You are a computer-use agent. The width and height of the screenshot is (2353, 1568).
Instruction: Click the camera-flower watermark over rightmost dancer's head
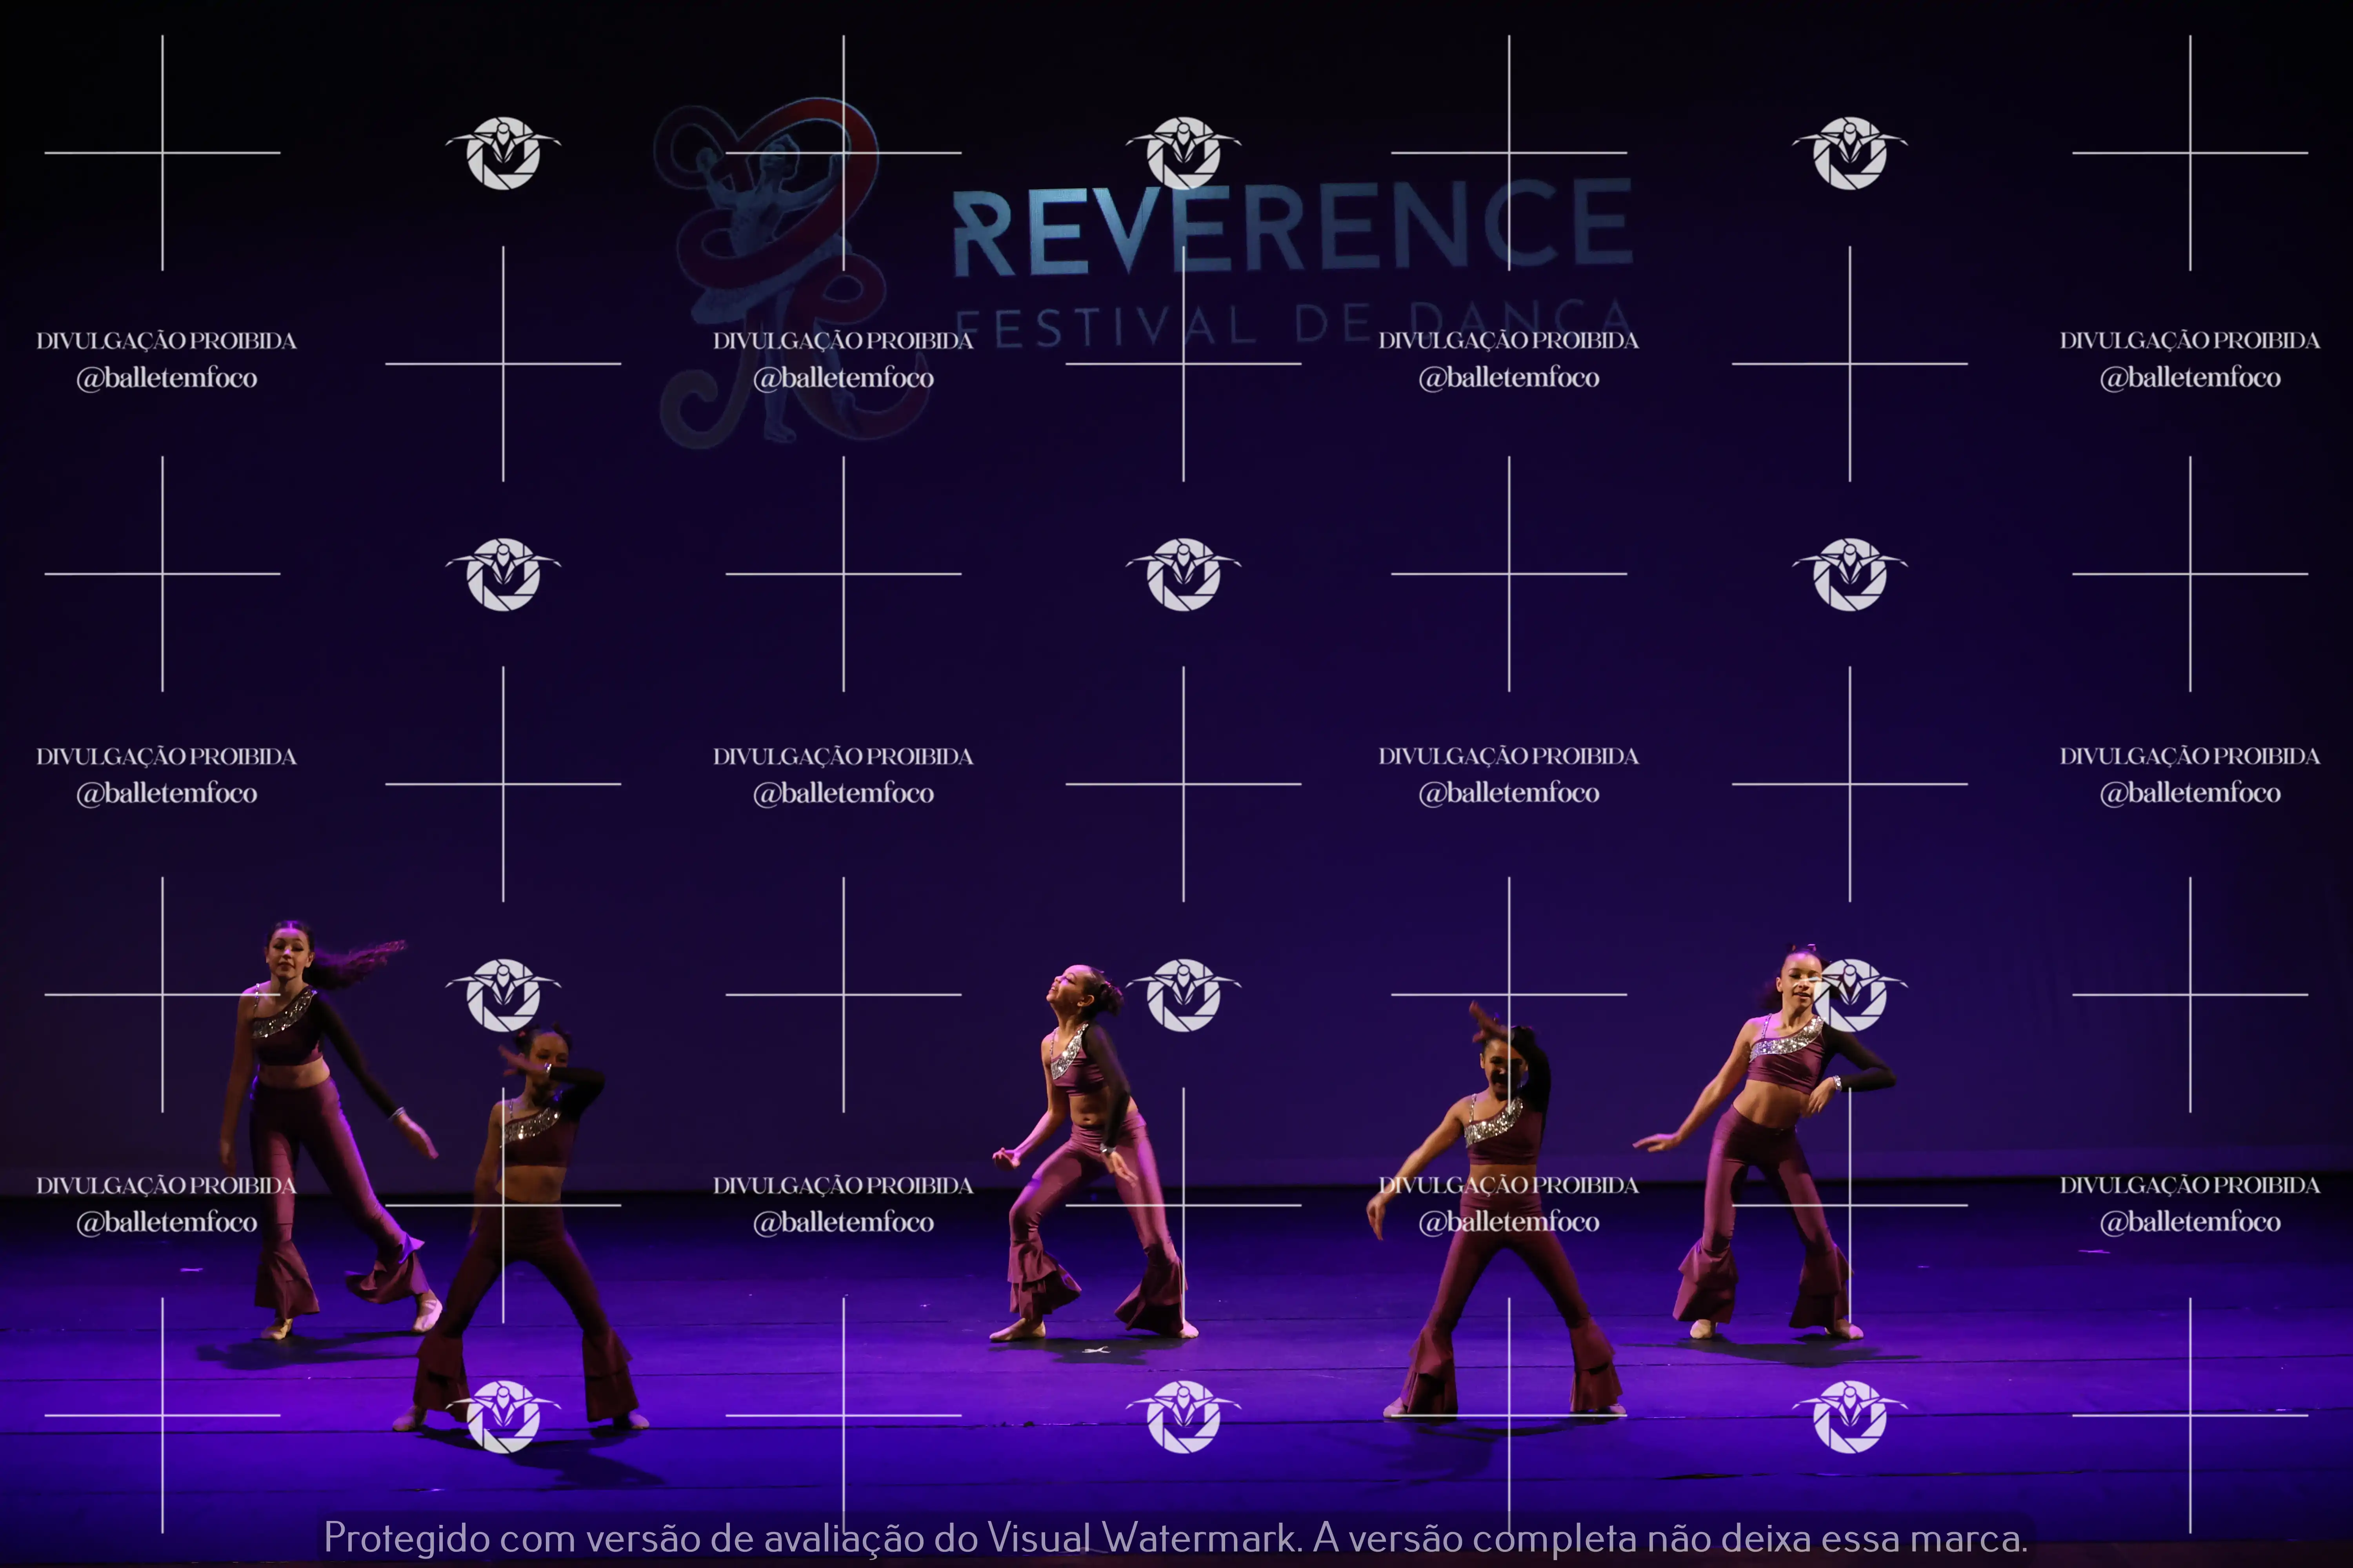(x=1850, y=994)
